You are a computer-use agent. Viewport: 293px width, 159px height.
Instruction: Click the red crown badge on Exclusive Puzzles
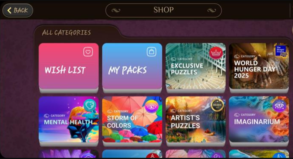click(x=216, y=53)
